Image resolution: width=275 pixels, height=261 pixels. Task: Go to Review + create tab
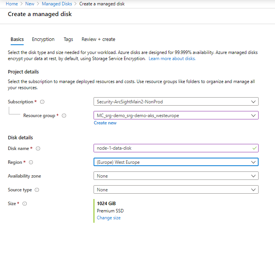(x=98, y=39)
